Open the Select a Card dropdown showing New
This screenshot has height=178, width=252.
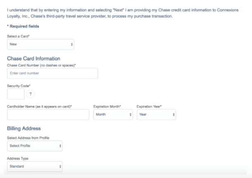[40, 44]
